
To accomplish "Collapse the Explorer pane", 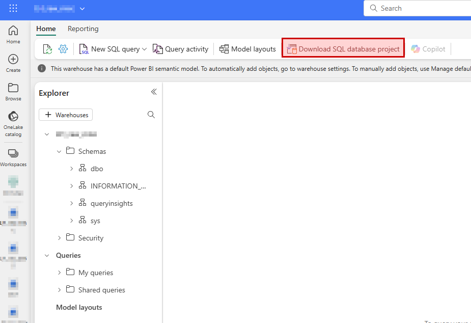I will click(154, 92).
